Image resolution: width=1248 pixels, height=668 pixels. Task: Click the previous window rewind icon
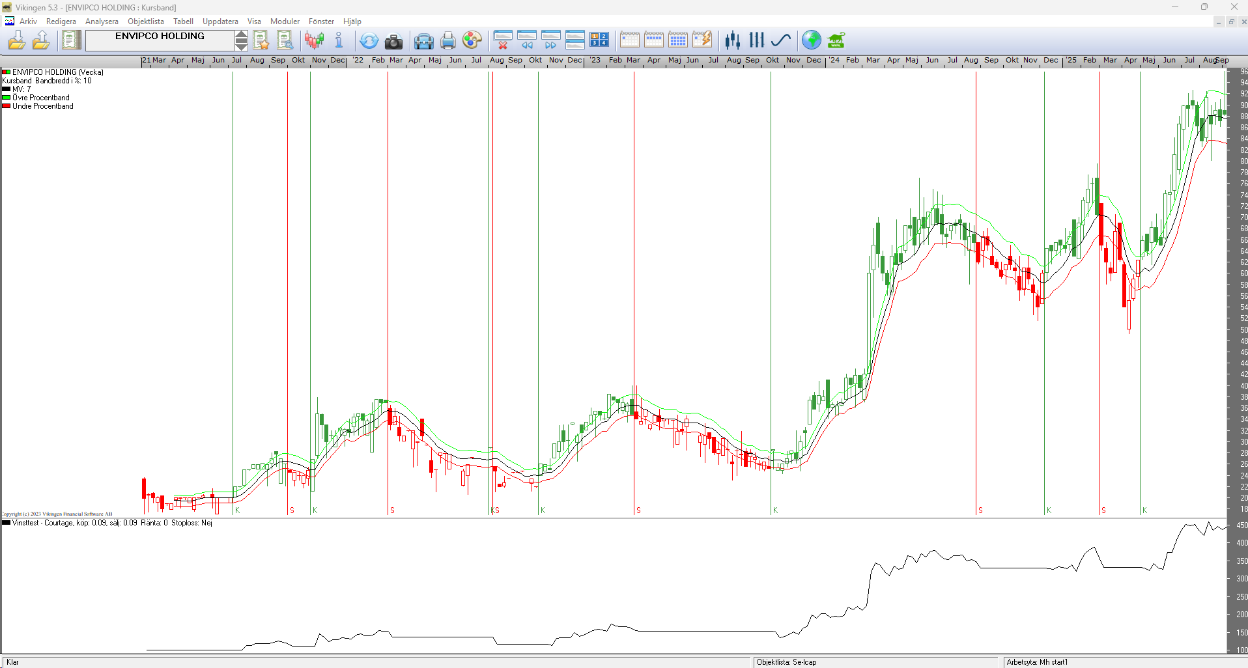coord(526,40)
